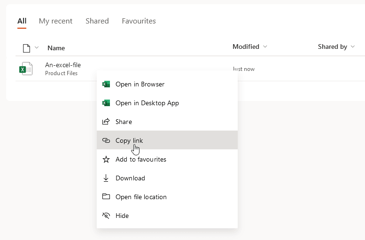Open the Shared tab
Screen dimensions: 365x240
point(97,21)
